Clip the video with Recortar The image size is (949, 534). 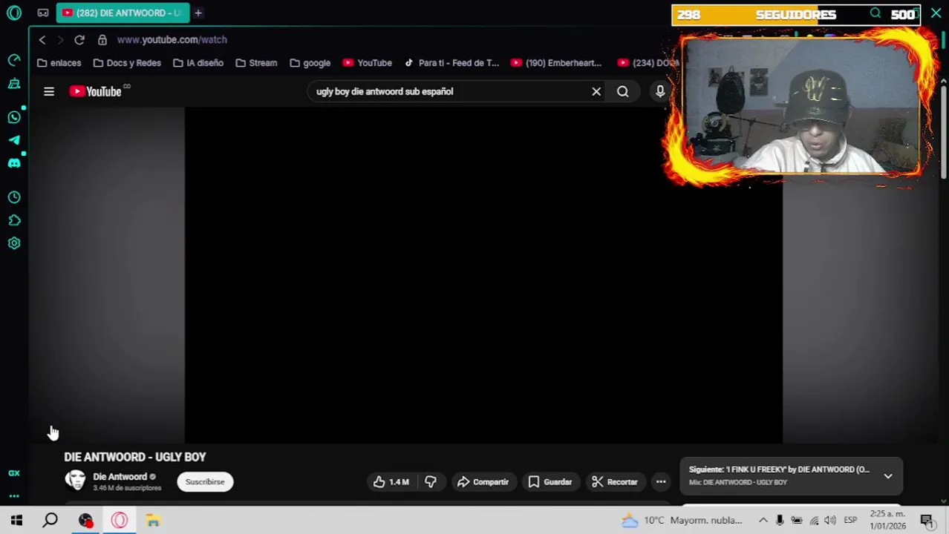(x=615, y=482)
